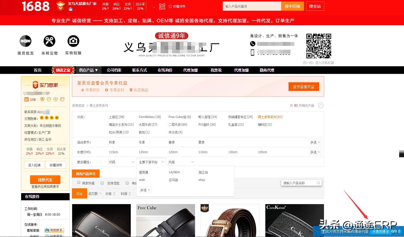This screenshot has width=404, height=237.
Task: Click the 来样定做 scissors icon
Action: 49,41
